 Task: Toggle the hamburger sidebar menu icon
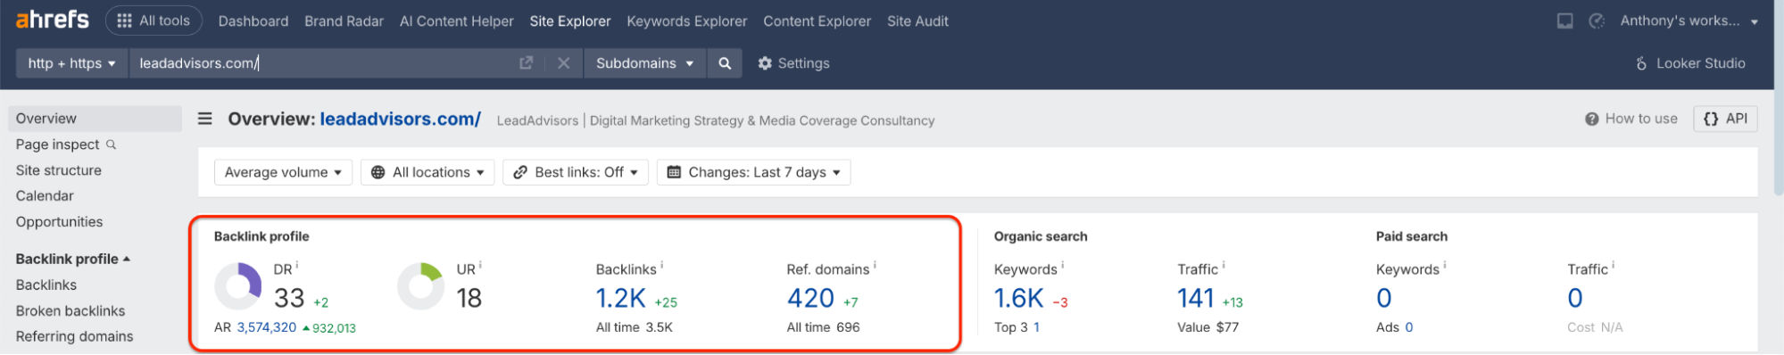coord(205,119)
